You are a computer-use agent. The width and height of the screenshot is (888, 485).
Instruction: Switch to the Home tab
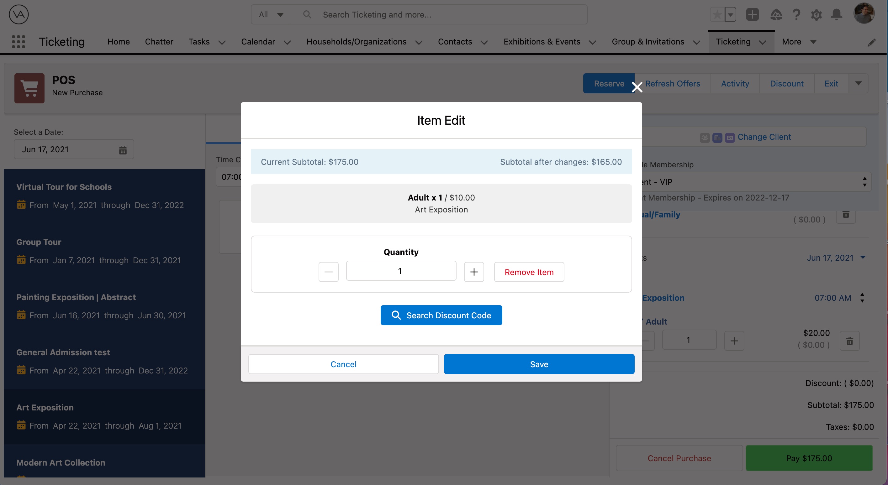coord(119,41)
